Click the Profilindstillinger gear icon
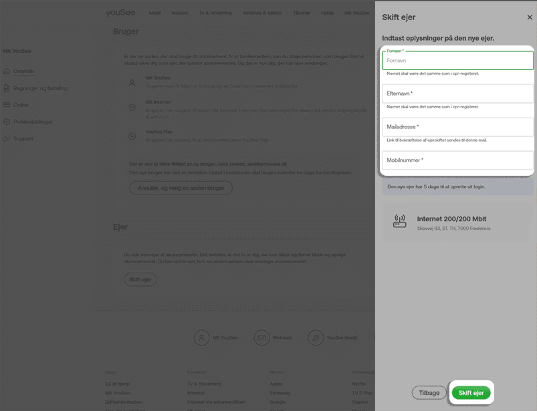 (7, 122)
